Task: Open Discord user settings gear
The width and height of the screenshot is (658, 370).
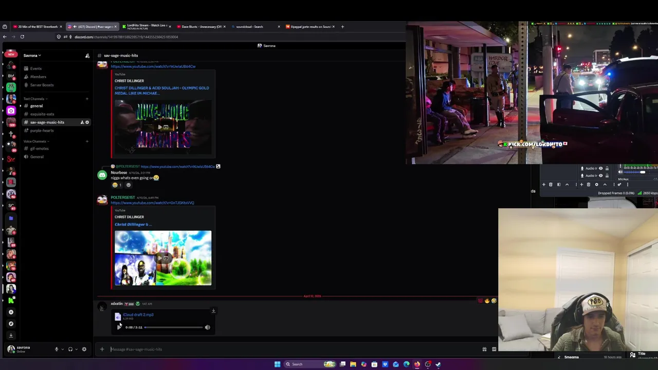Action: point(84,349)
